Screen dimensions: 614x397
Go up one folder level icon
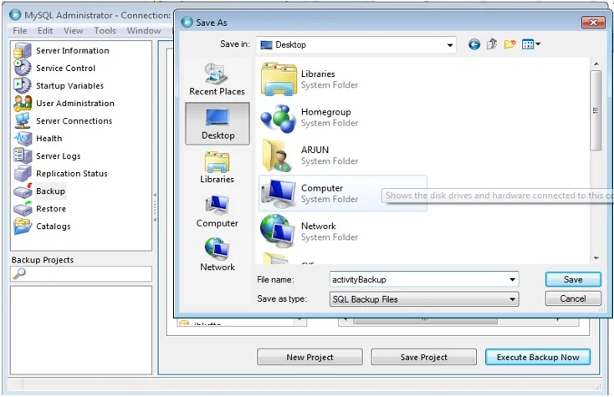coord(492,44)
